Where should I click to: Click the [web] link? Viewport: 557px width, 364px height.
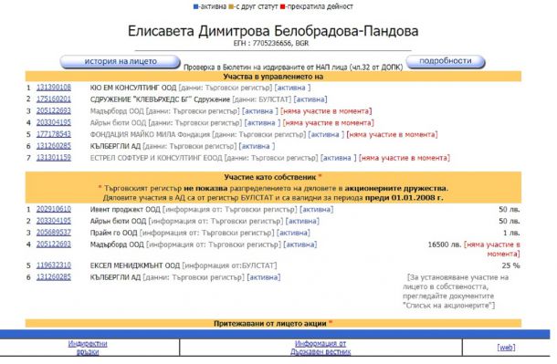click(x=506, y=348)
